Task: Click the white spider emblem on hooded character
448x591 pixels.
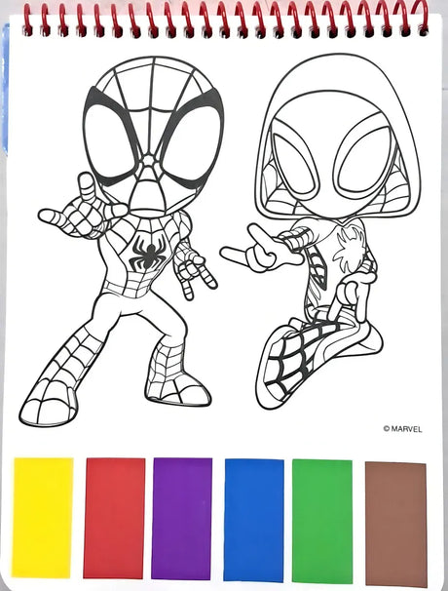Action: pyautogui.click(x=350, y=249)
